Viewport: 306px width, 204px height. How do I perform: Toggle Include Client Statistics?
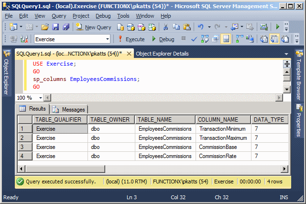point(250,39)
